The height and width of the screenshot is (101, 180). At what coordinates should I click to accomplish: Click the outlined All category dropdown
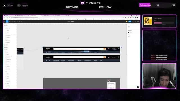coord(50,52)
